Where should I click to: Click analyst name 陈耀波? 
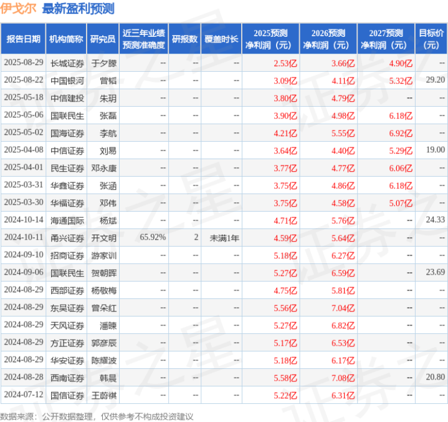coord(104,360)
